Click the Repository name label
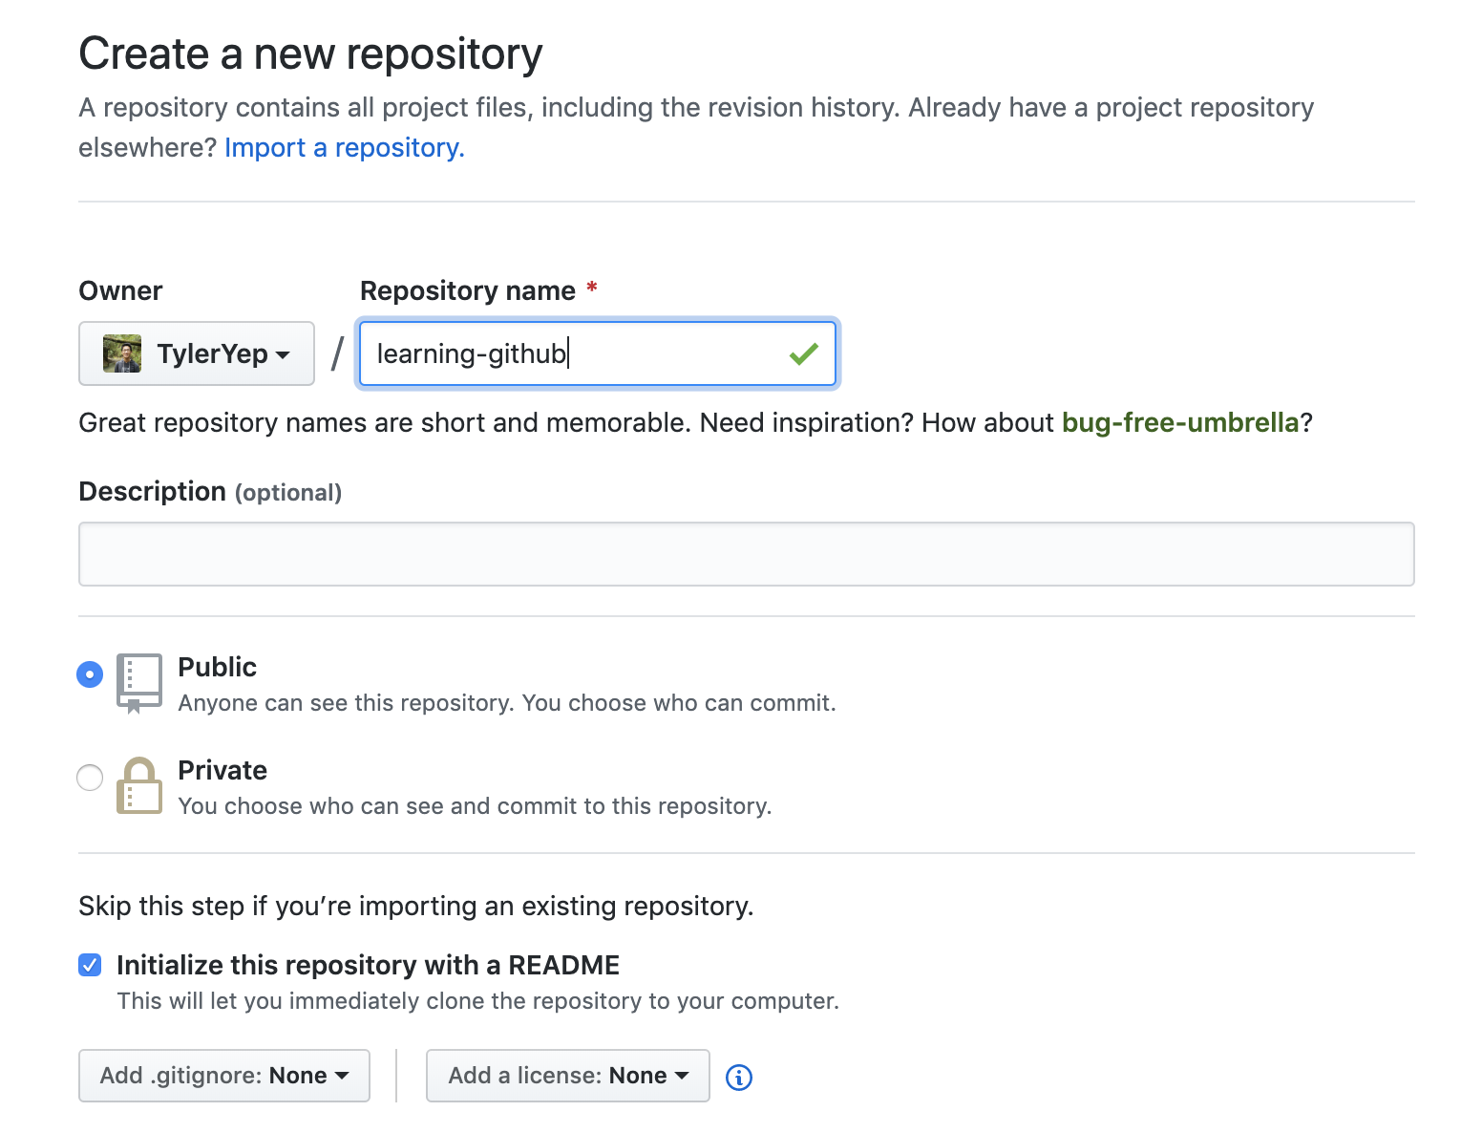Image resolution: width=1482 pixels, height=1133 pixels. (x=468, y=290)
